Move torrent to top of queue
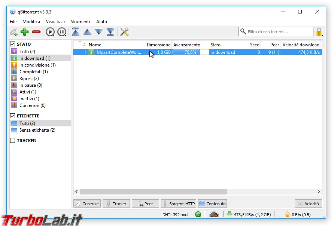334x227 pixels. coord(76,32)
